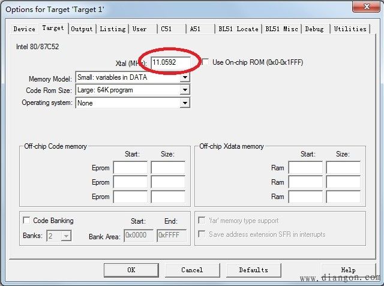The image size is (384, 286).
Task: Click second Ram Start field
Action: pos(305,182)
